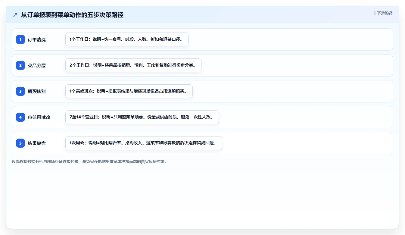Select the 菜品分层 step label

point(37,65)
